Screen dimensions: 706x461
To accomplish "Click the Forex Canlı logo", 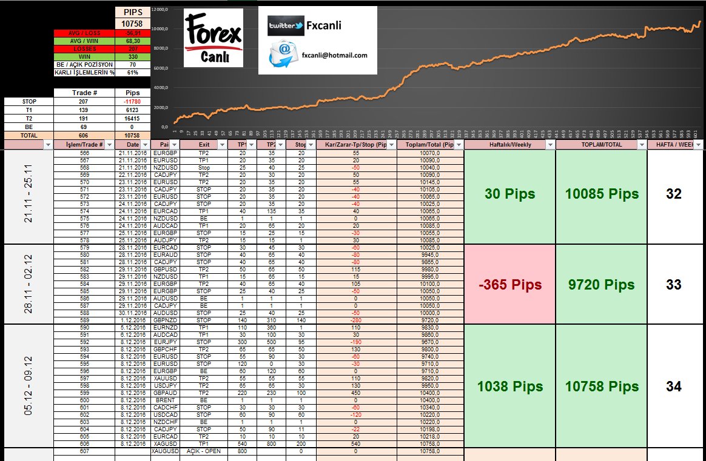I will (213, 38).
